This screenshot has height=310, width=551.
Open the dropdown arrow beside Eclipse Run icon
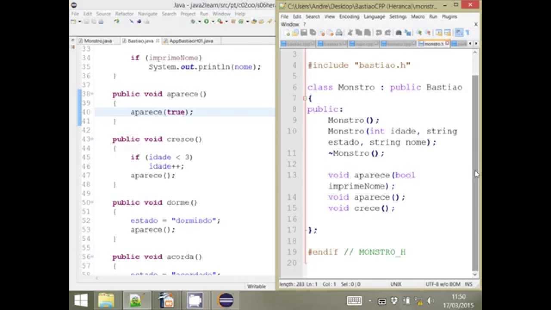click(x=213, y=22)
